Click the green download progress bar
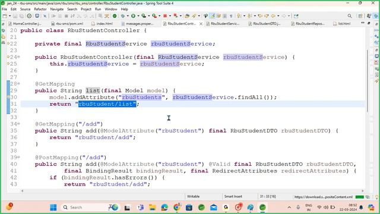 coord(360,197)
